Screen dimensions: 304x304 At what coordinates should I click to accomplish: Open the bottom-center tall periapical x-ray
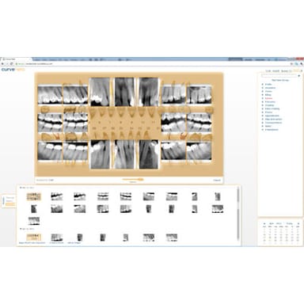point(124,154)
